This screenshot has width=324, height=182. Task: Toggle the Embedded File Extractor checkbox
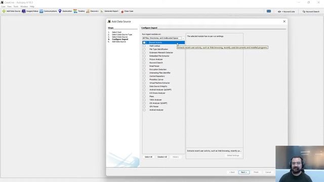144,56
